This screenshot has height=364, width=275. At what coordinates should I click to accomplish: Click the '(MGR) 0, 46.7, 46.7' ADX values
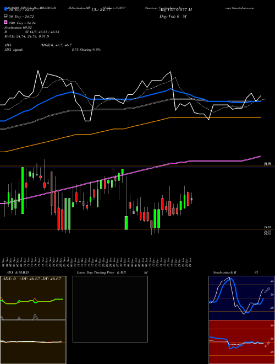point(56,45)
